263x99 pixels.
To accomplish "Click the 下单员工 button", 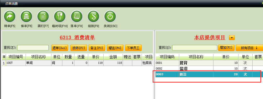I will 133,48.
